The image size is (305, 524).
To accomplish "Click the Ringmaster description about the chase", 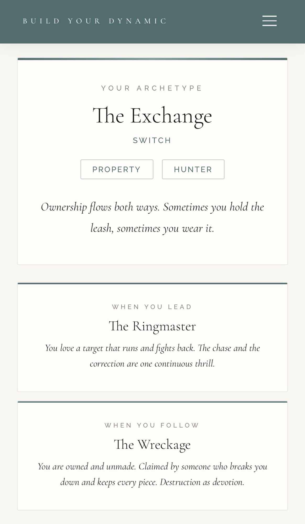I will coord(152,356).
